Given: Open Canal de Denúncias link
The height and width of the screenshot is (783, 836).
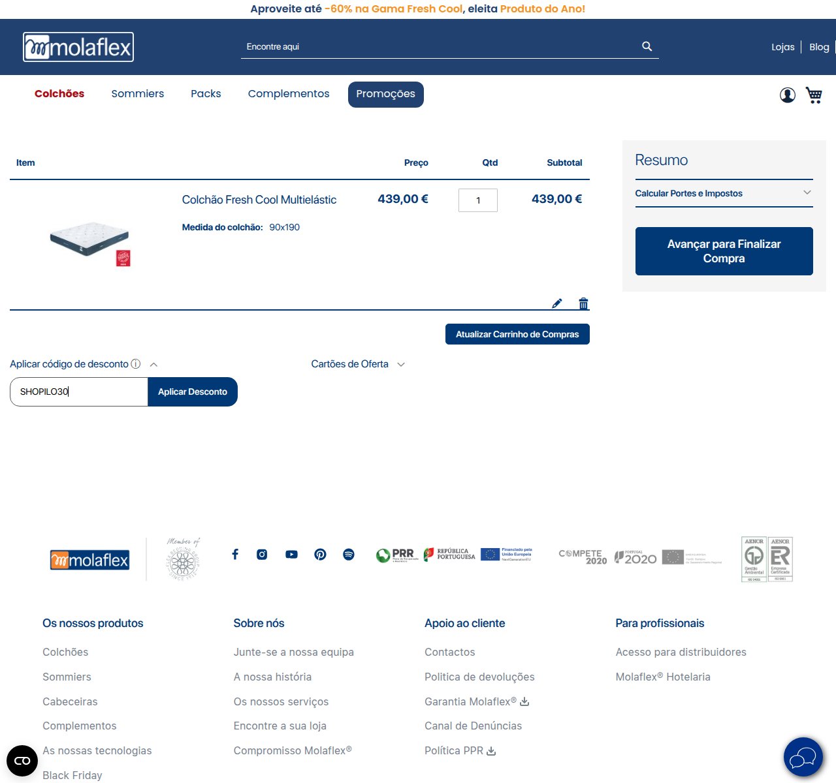Looking at the screenshot, I should [473, 726].
